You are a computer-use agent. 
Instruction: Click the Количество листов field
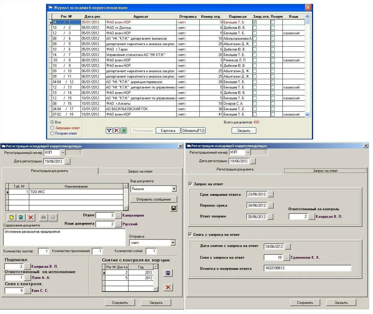[x=43, y=251]
